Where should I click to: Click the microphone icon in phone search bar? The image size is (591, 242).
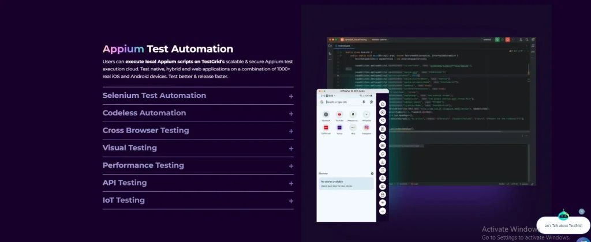coord(364,102)
